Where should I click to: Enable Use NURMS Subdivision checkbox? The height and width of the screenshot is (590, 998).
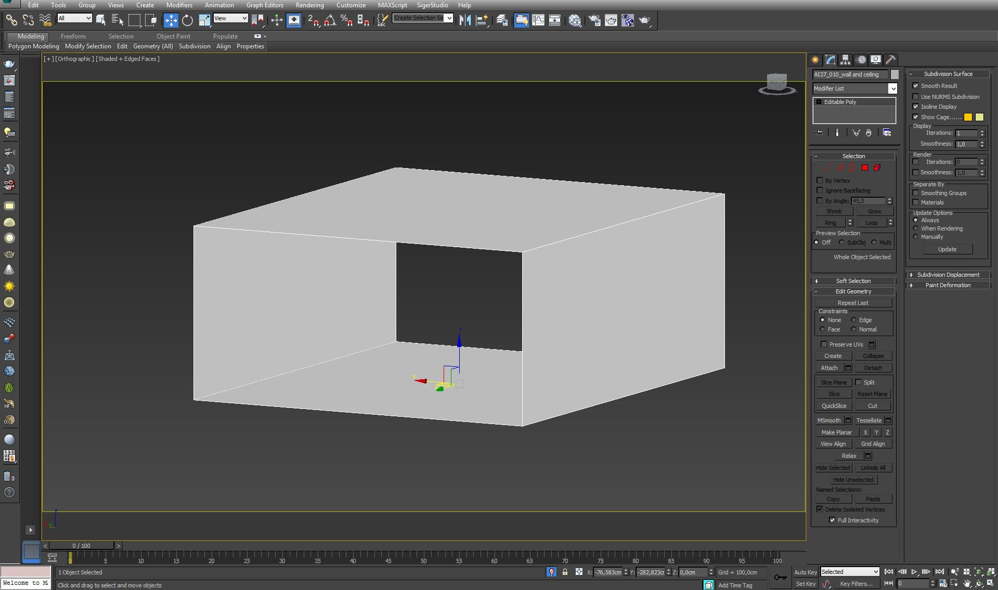(915, 97)
